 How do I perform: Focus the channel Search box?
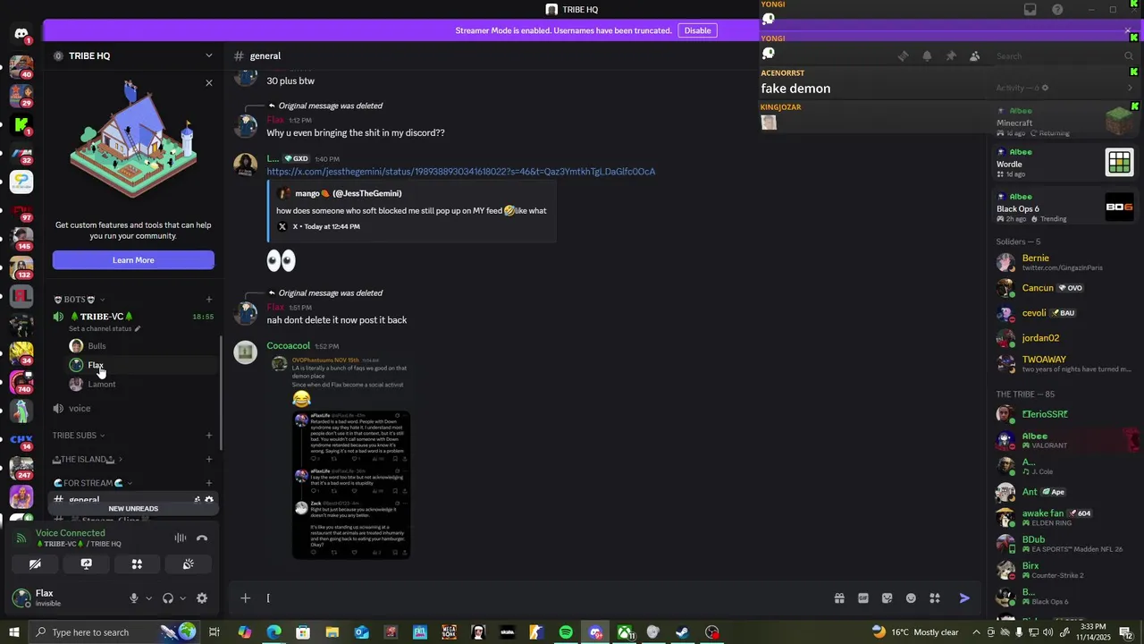1063,55
